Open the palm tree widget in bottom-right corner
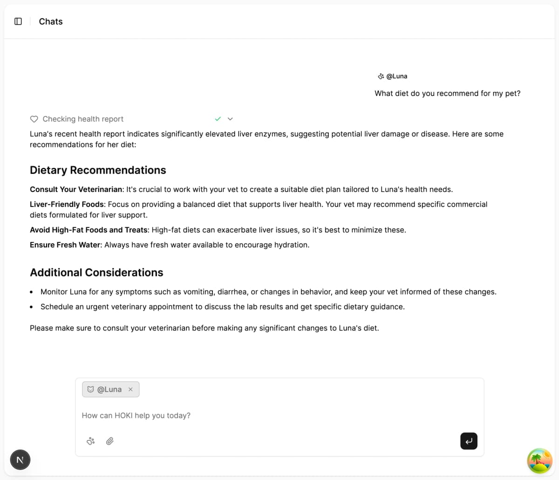This screenshot has width=559, height=480. (539, 461)
